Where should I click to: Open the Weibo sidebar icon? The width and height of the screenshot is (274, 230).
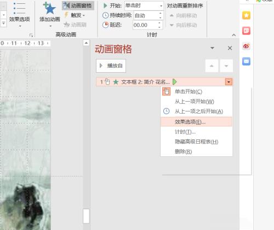coord(246,46)
